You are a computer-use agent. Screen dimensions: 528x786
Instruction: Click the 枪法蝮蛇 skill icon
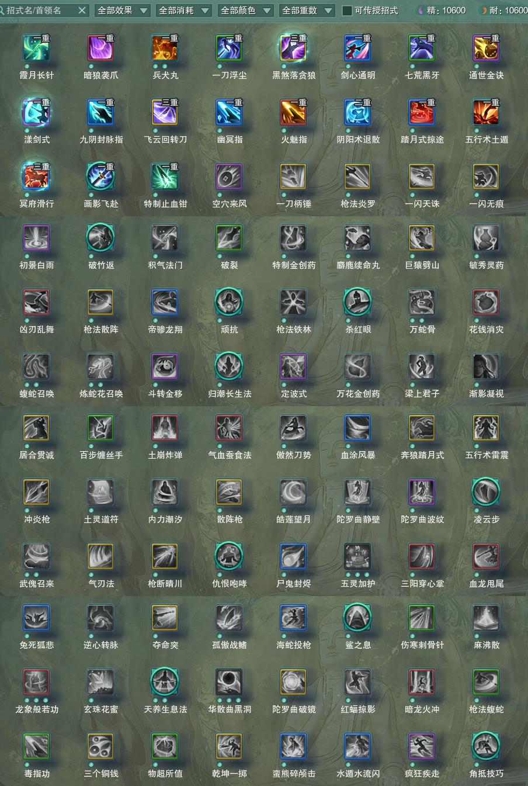tap(486, 682)
